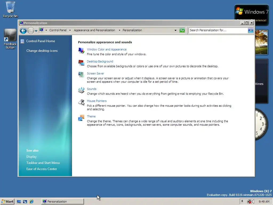Click the Mouse Pointers mouse icon

click(x=81, y=102)
